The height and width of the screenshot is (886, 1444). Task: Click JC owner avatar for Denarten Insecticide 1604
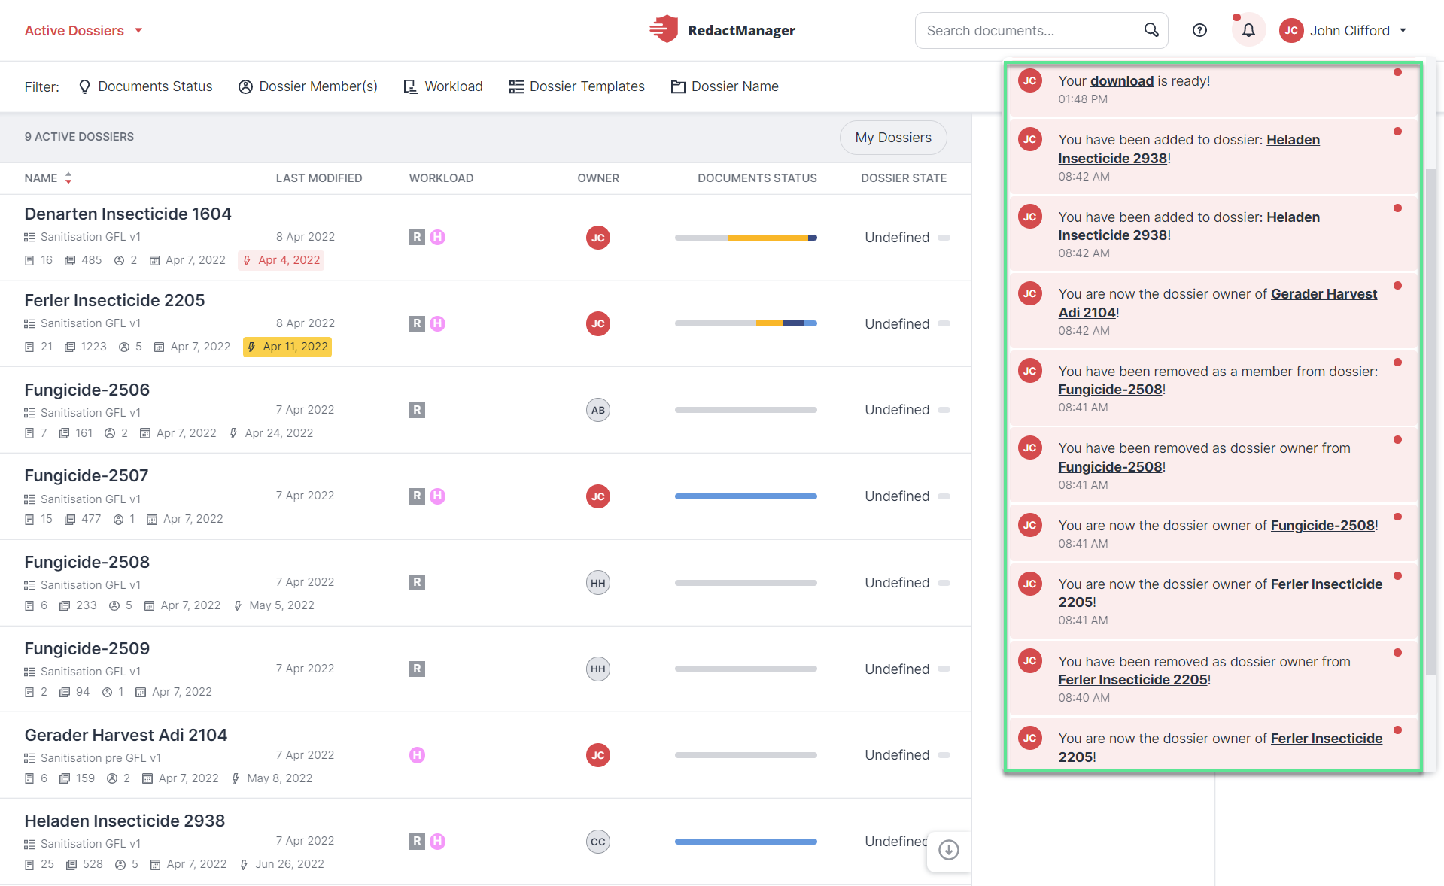598,238
